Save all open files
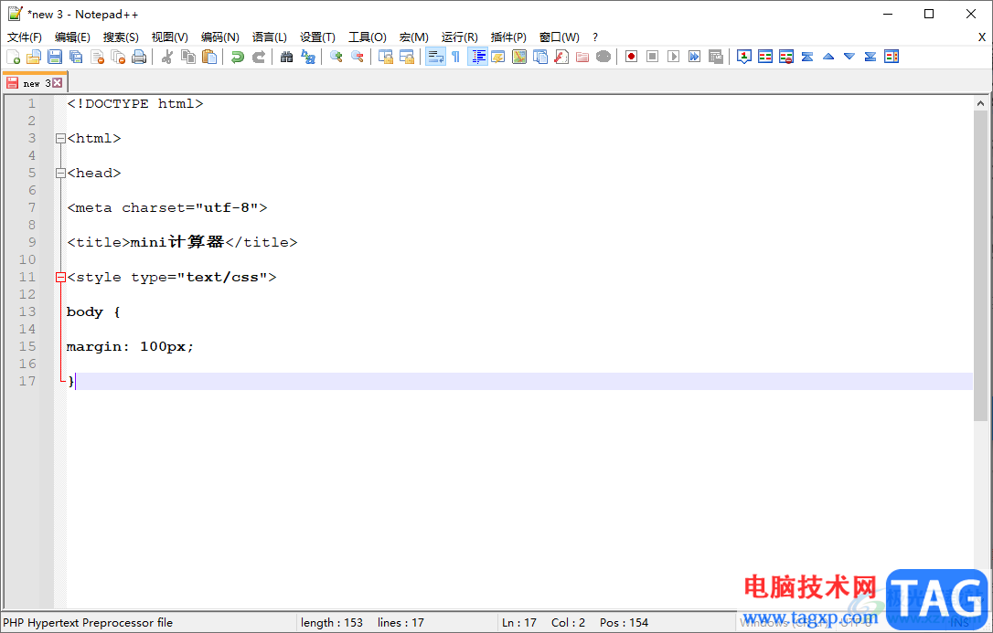The width and height of the screenshot is (993, 633). (76, 57)
